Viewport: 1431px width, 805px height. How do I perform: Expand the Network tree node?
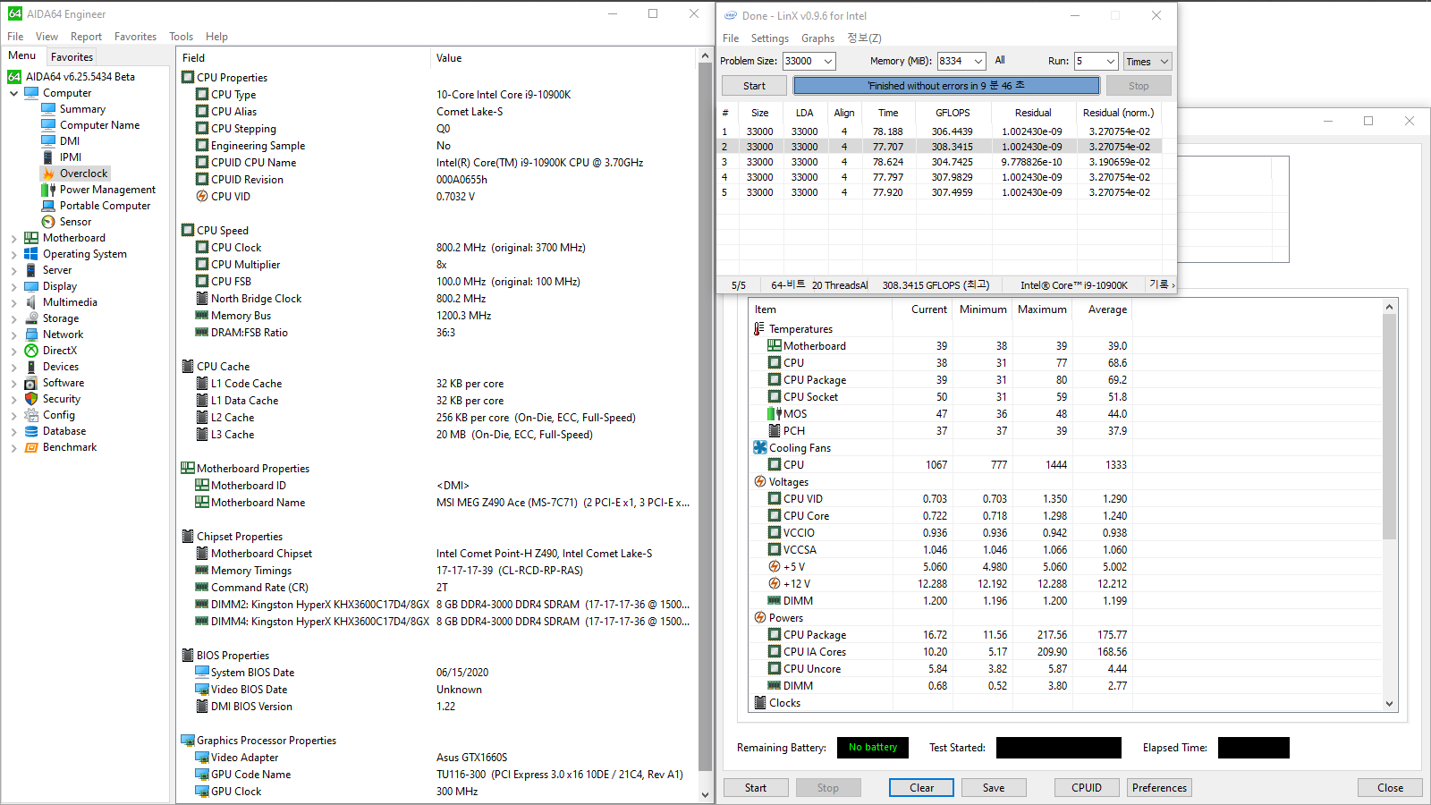pos(13,335)
